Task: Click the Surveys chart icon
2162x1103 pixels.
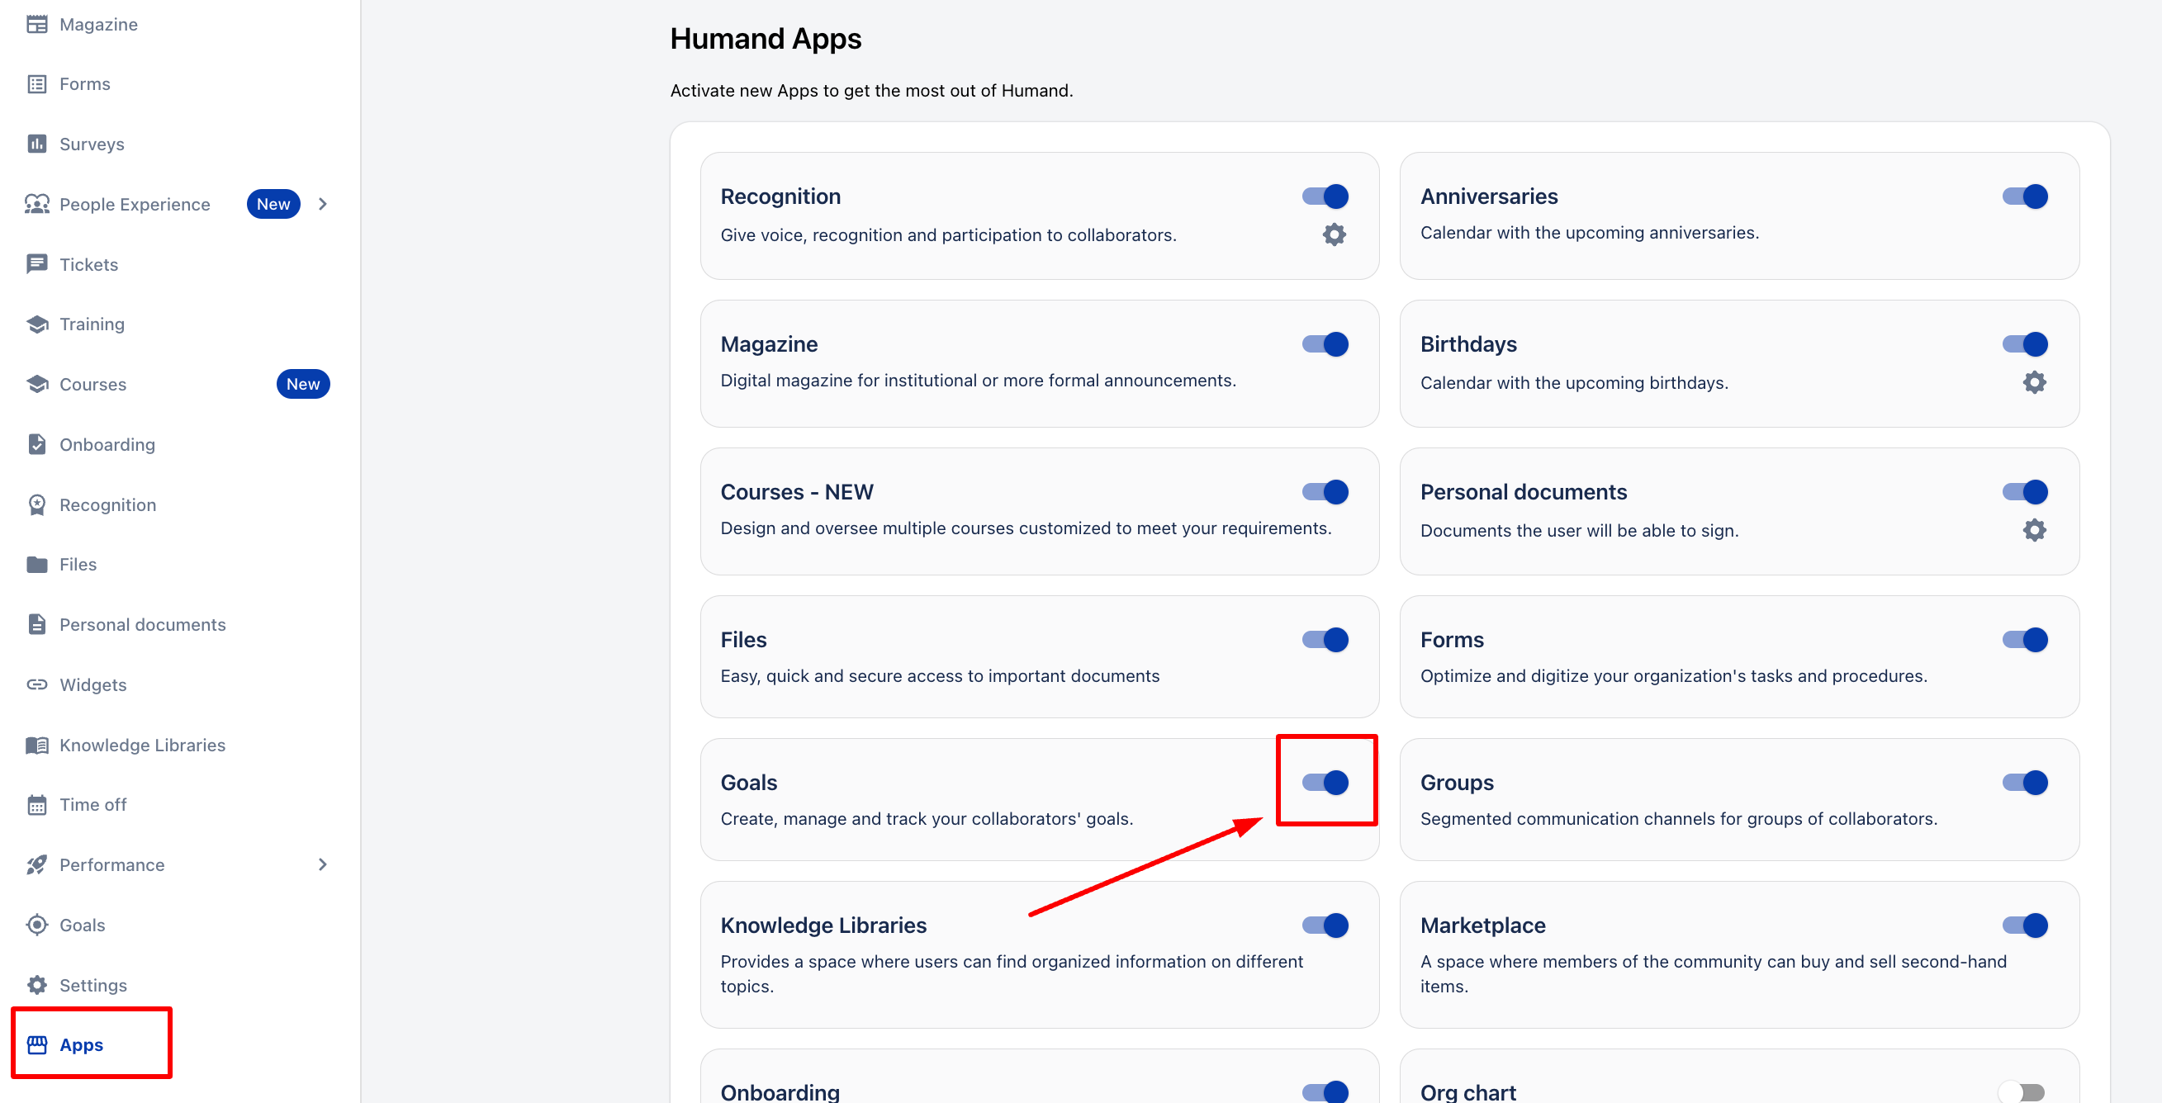Action: (x=37, y=144)
